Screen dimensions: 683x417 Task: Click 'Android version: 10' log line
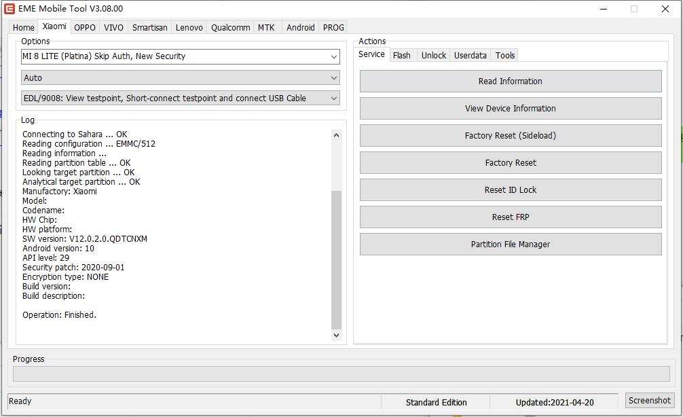(58, 249)
